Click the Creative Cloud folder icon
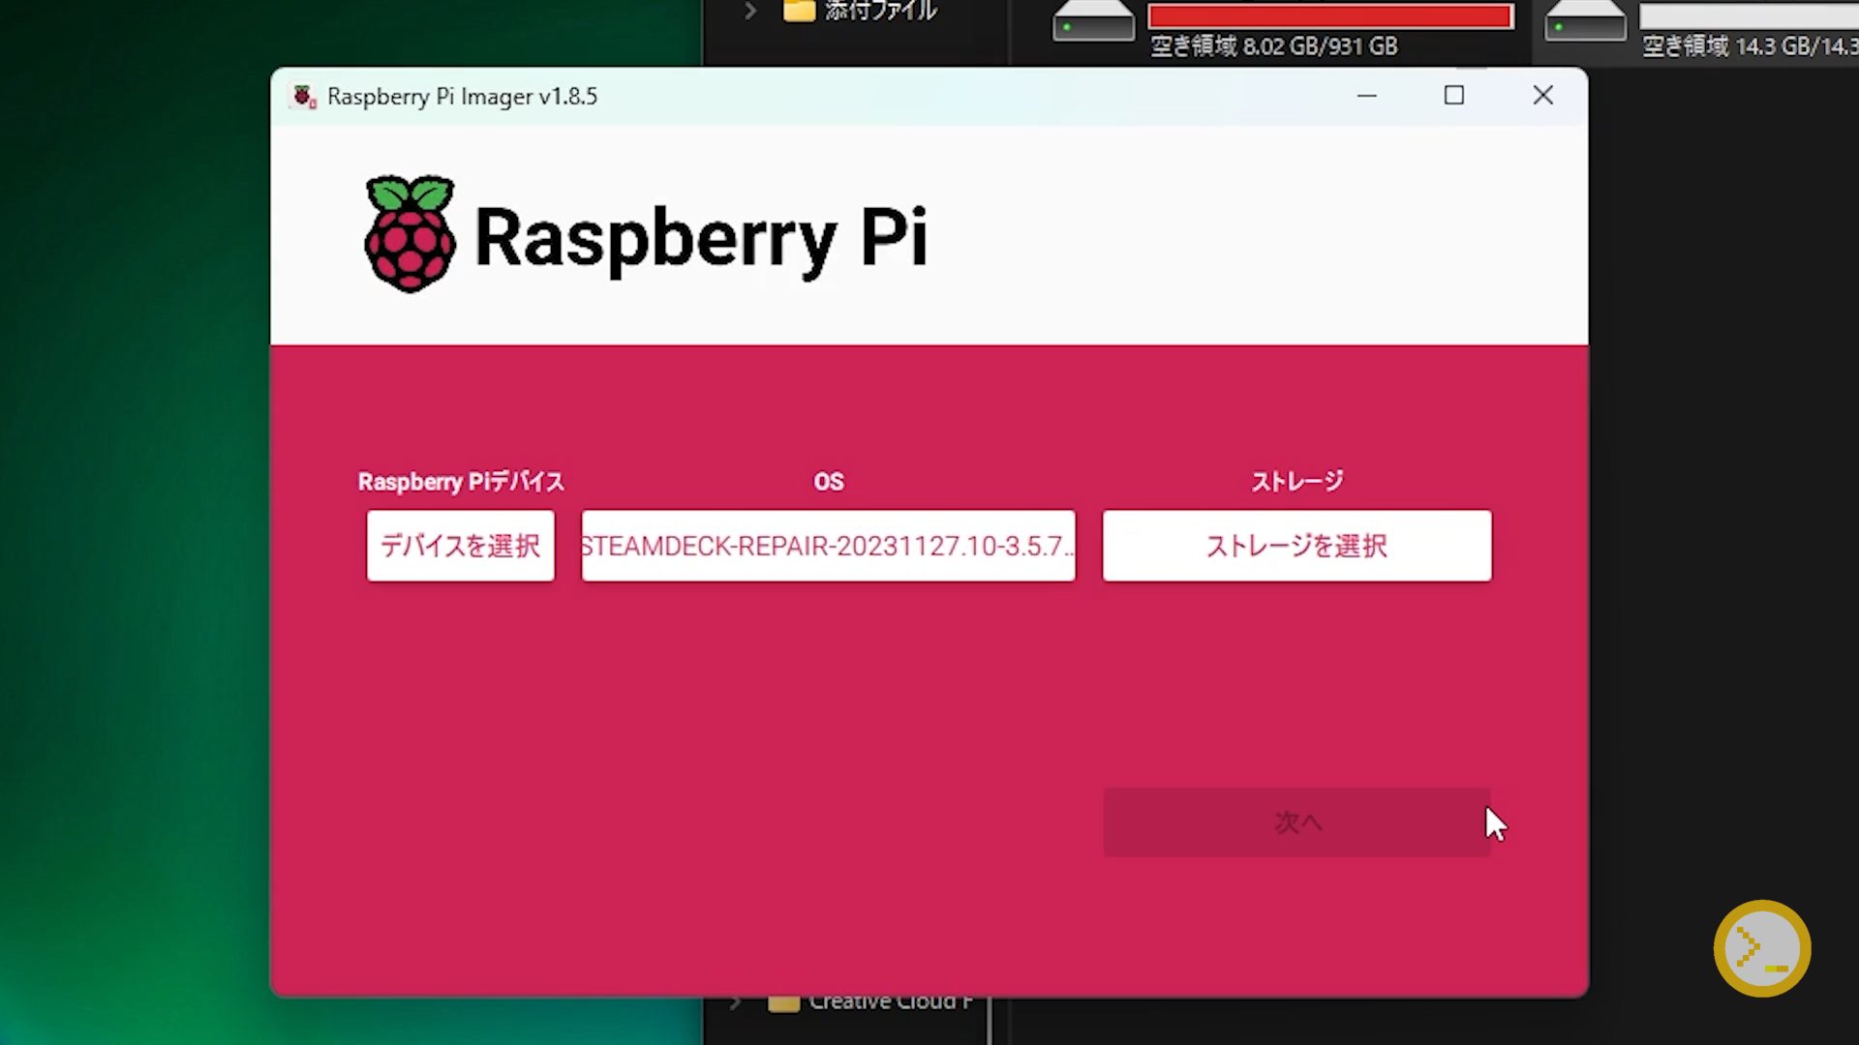Screen dimensions: 1859x1045 pyautogui.click(x=783, y=1003)
